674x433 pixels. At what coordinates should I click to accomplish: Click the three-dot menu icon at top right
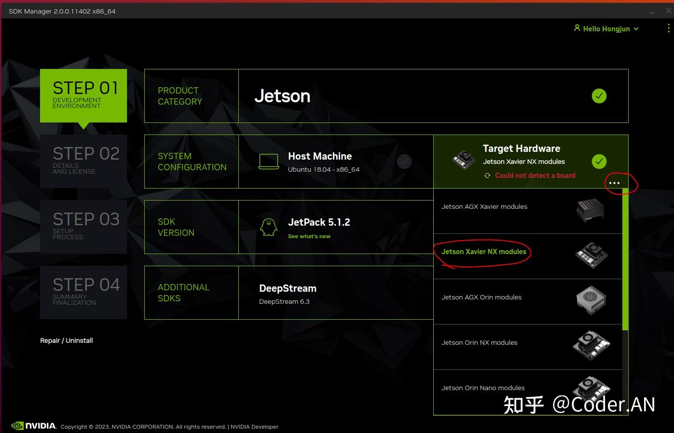click(x=667, y=28)
